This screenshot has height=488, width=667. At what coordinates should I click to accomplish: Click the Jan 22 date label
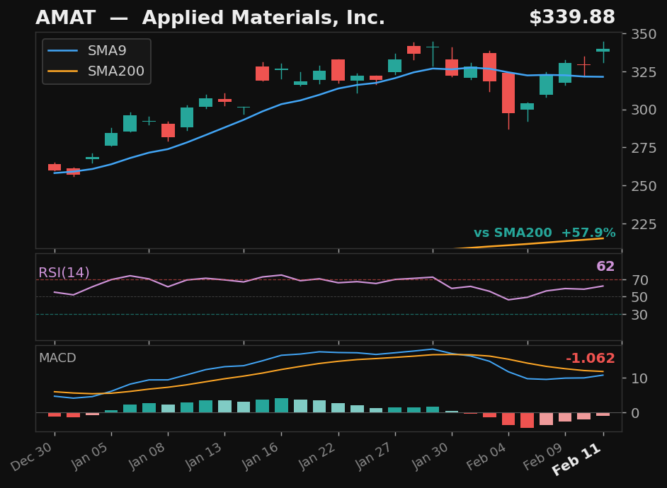(x=317, y=457)
